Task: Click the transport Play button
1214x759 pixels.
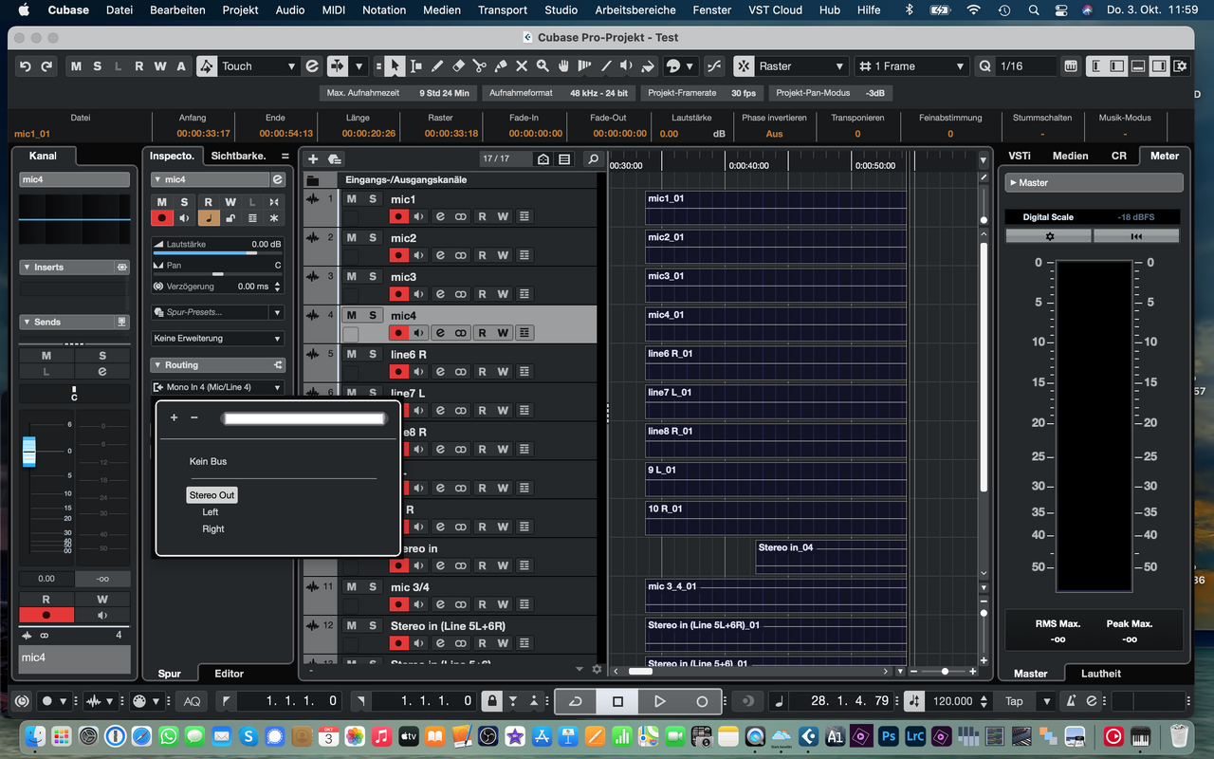Action: pyautogui.click(x=659, y=701)
